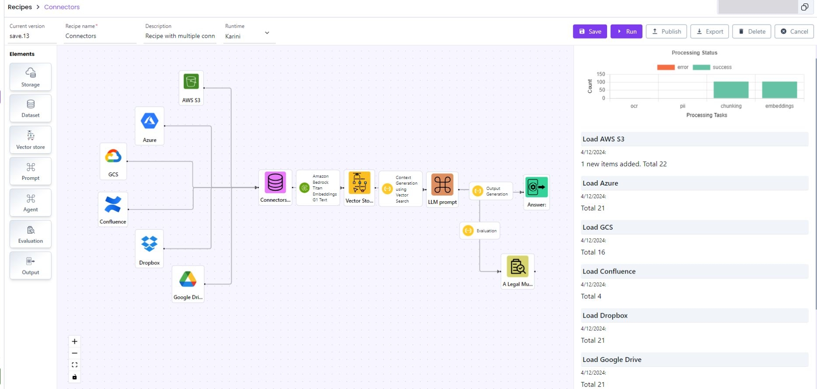Image resolution: width=817 pixels, height=389 pixels.
Task: Toggle the error series in chart legend
Action: [673, 67]
